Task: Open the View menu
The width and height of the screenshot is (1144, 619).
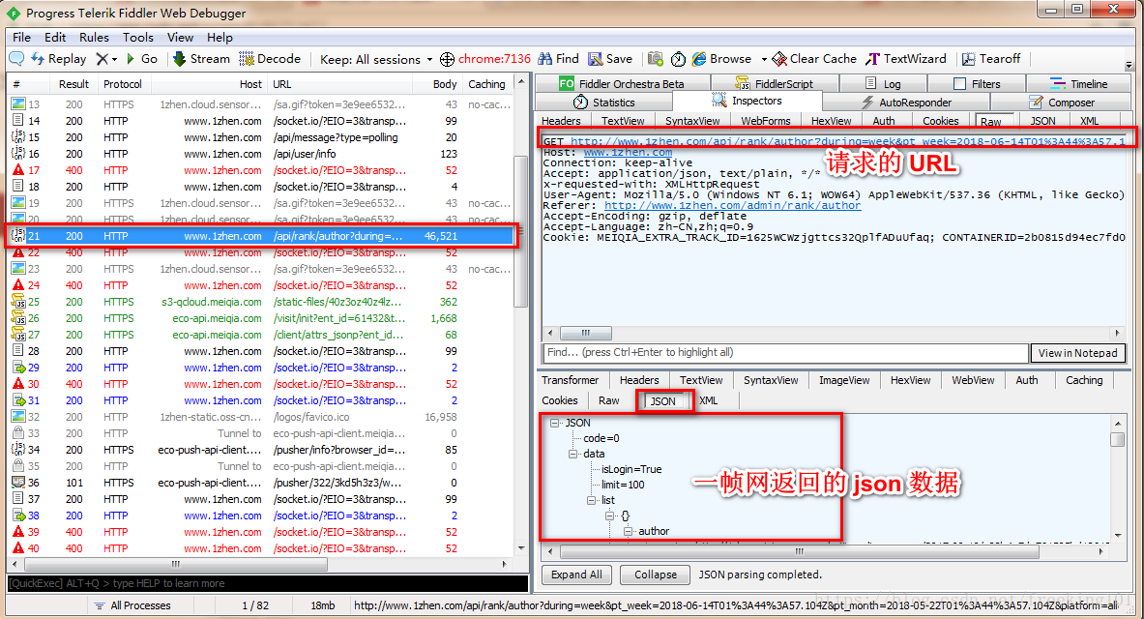Action: pyautogui.click(x=180, y=37)
